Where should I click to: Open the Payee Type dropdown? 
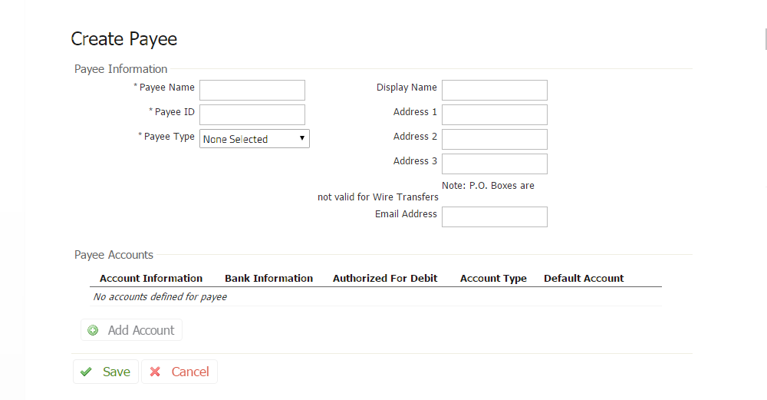pyautogui.click(x=254, y=139)
